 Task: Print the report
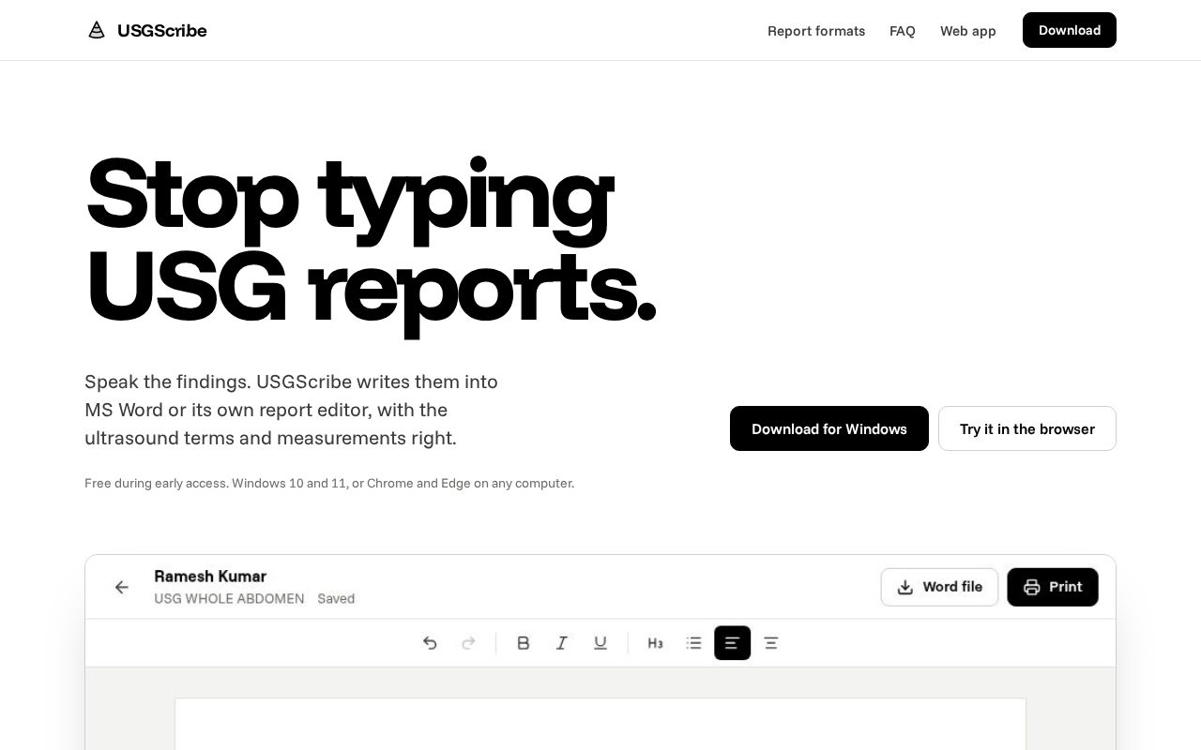click(1053, 587)
